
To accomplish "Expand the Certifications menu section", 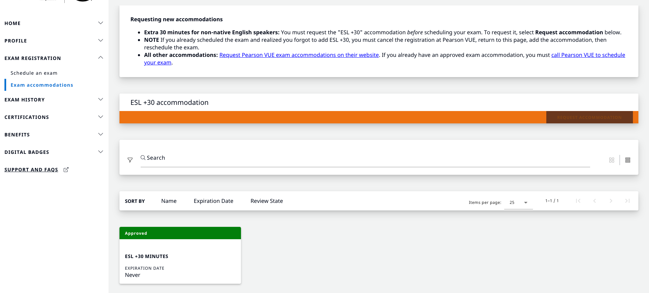I will pos(101,117).
